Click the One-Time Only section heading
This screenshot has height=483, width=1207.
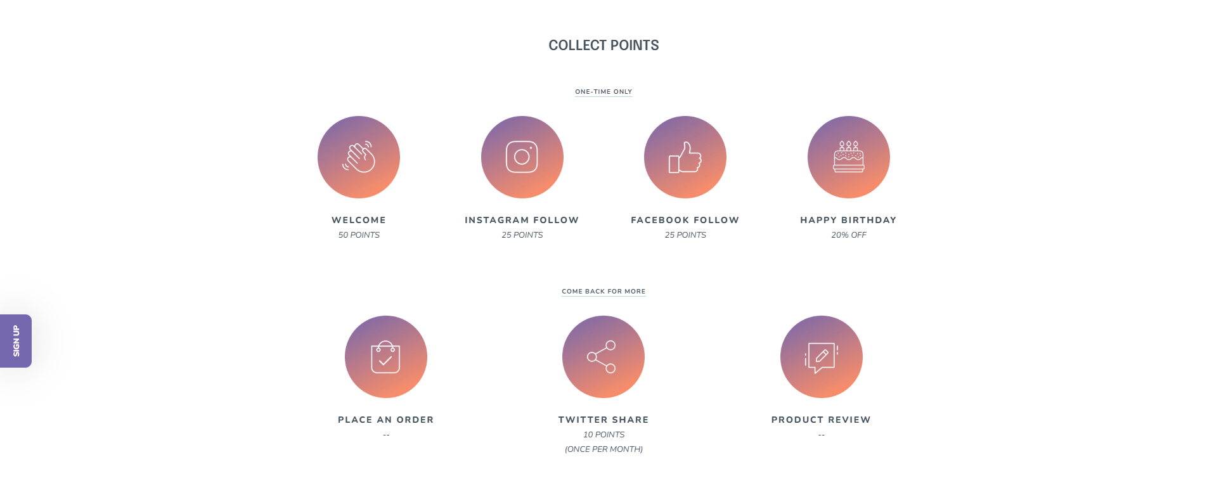click(603, 92)
